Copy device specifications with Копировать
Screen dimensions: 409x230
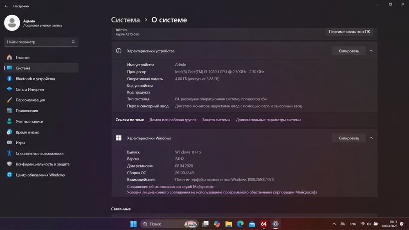coord(349,51)
